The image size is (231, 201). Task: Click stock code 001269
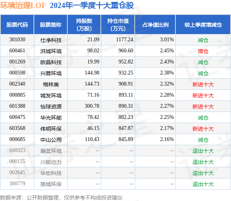click(17, 62)
